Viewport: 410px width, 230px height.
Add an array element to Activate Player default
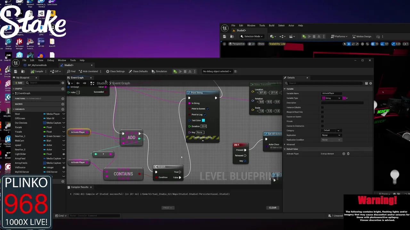tap(344, 154)
